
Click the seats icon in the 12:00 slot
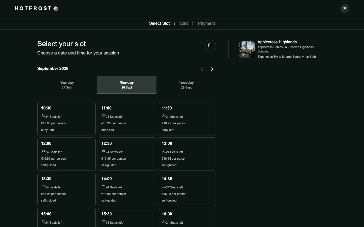pos(43,151)
